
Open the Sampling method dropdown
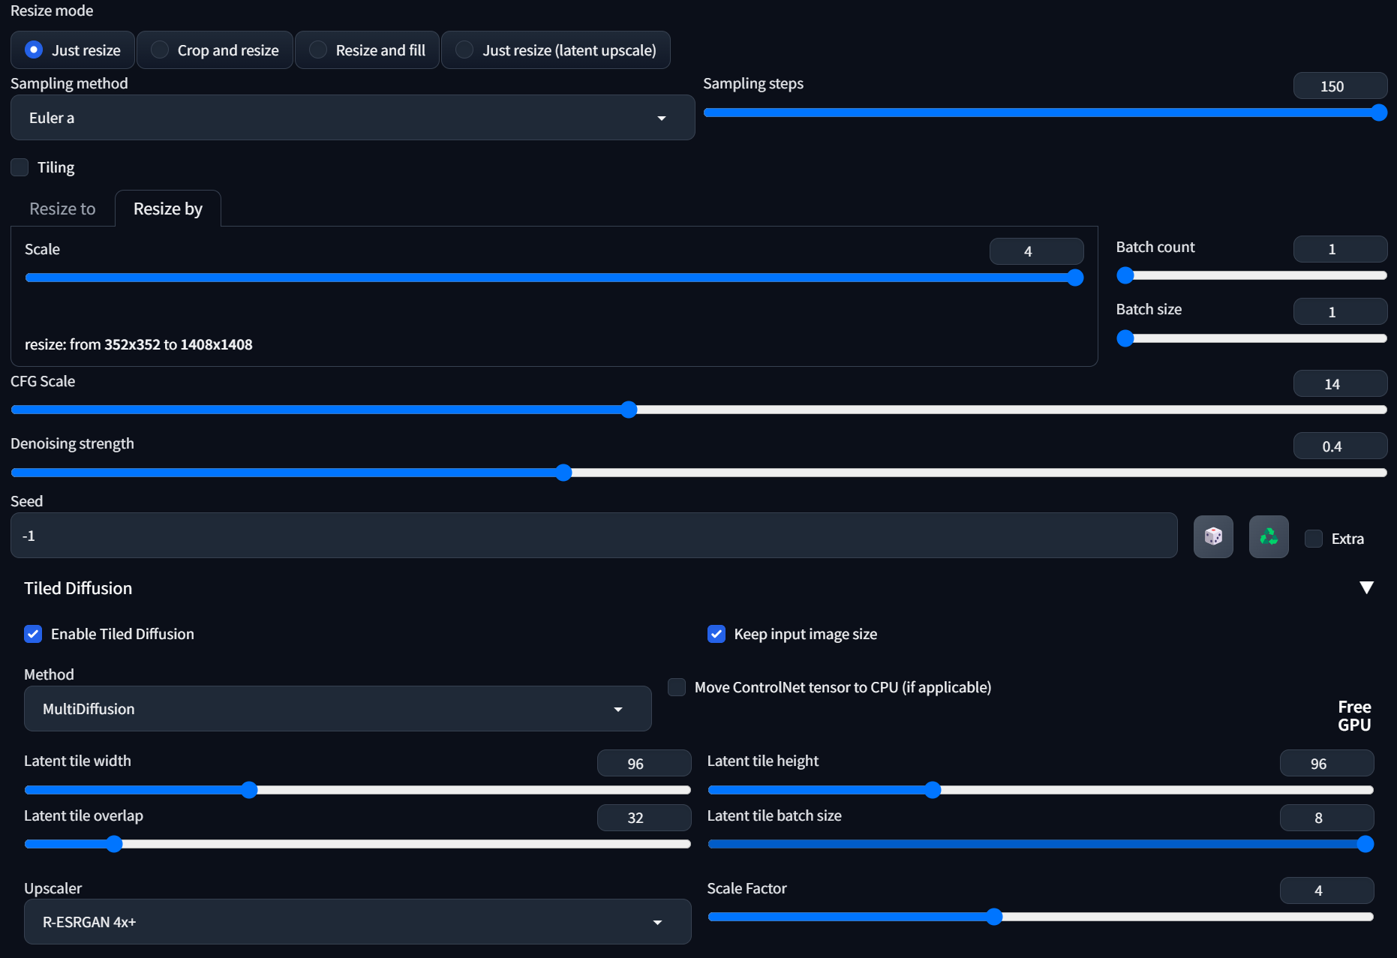352,118
